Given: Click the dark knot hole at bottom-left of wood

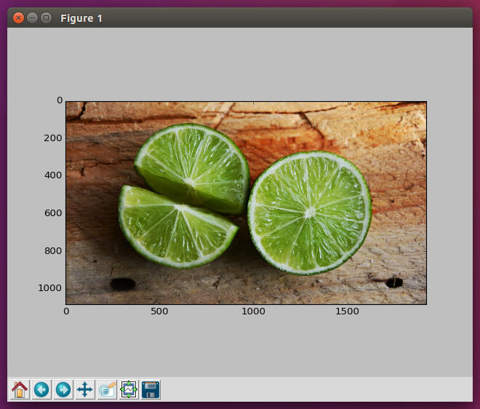Looking at the screenshot, I should click(122, 284).
